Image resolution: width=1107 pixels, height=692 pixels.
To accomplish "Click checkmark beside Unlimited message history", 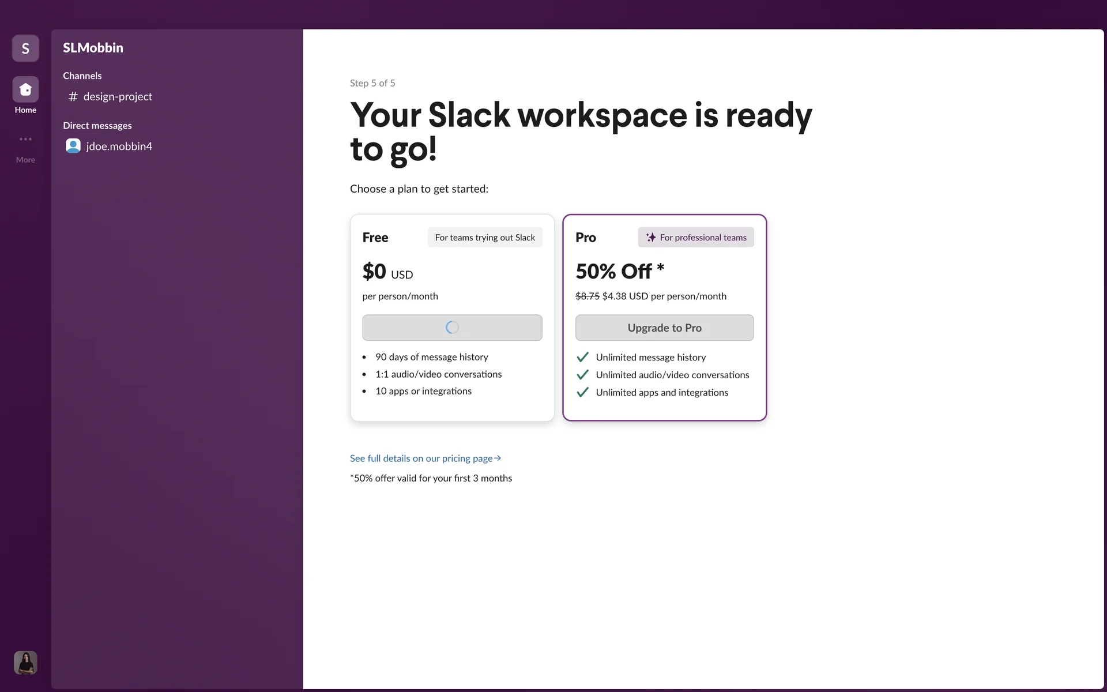I will pos(582,357).
